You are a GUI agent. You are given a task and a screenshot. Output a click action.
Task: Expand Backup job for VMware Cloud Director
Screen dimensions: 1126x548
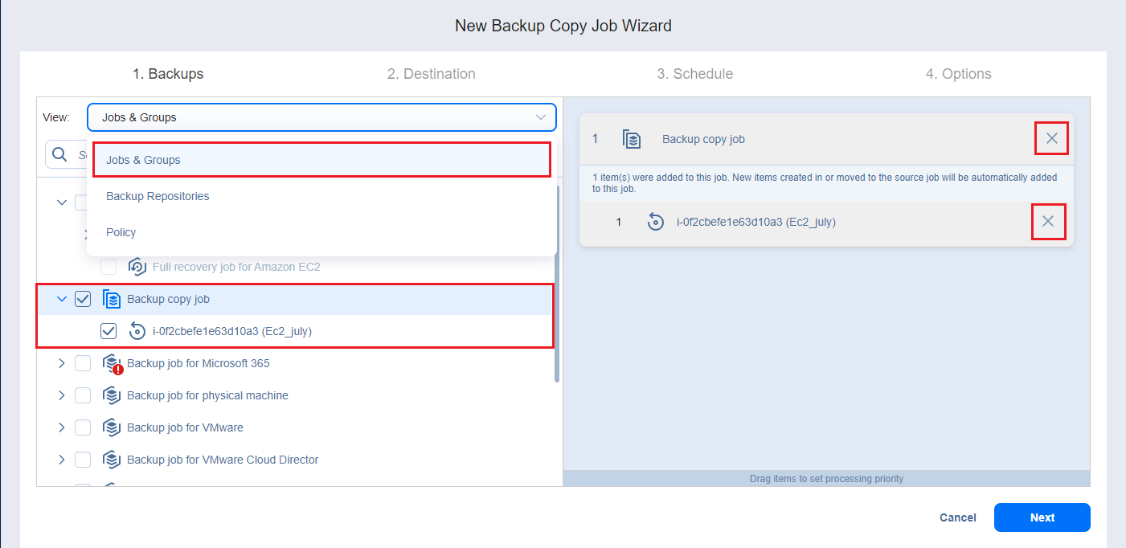click(x=62, y=460)
